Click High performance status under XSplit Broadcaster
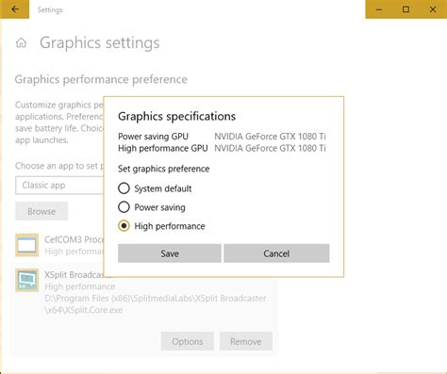447x374 pixels. click(x=80, y=286)
